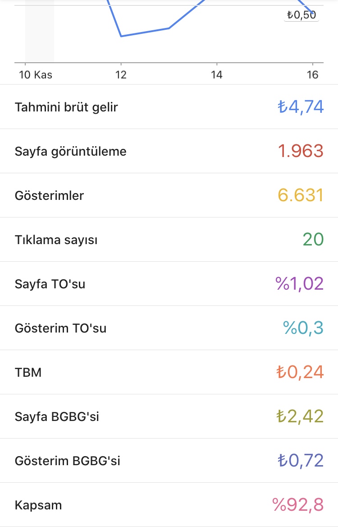The width and height of the screenshot is (338, 527).
Task: Click the ₺0,50 chart data label
Action: 301,15
